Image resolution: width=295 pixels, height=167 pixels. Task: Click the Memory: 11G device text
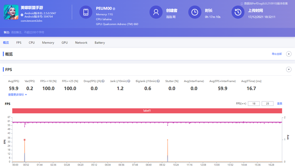[104, 14]
